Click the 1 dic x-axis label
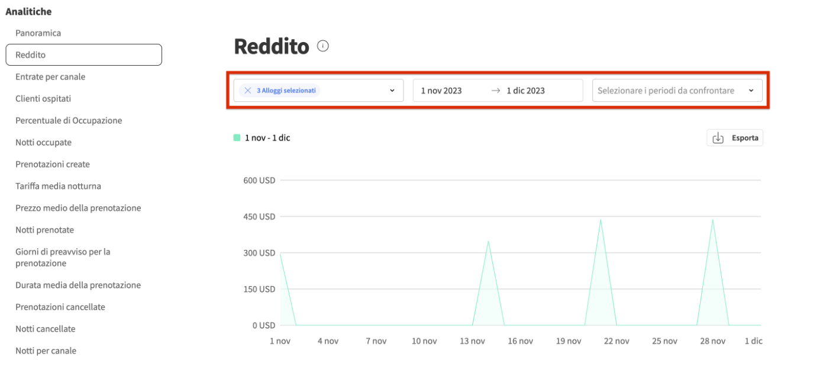Screen dimensions: 826x366 753,341
